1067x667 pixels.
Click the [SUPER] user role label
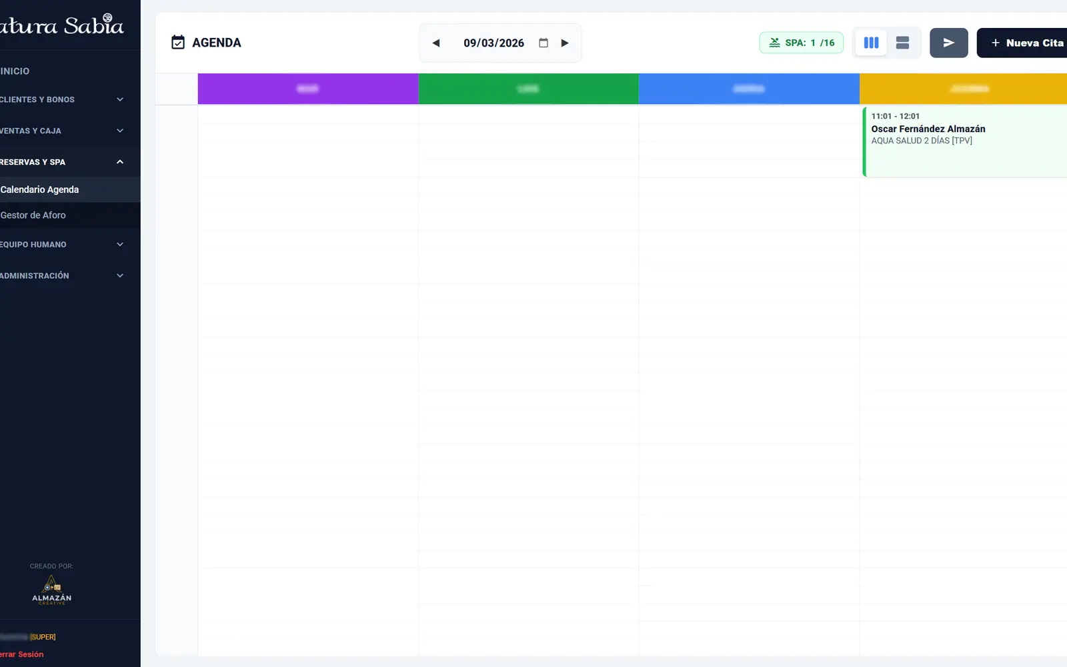[43, 637]
